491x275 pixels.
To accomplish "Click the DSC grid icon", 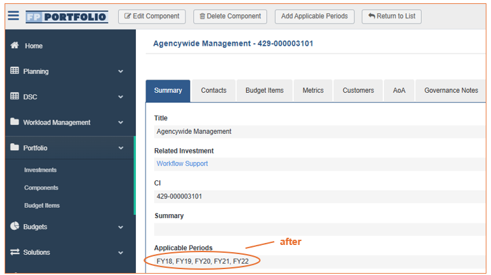I will coord(14,96).
